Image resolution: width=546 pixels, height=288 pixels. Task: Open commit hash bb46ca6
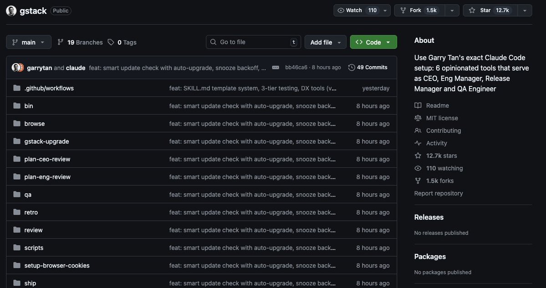pyautogui.click(x=296, y=67)
